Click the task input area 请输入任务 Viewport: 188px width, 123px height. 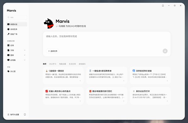[107, 40]
